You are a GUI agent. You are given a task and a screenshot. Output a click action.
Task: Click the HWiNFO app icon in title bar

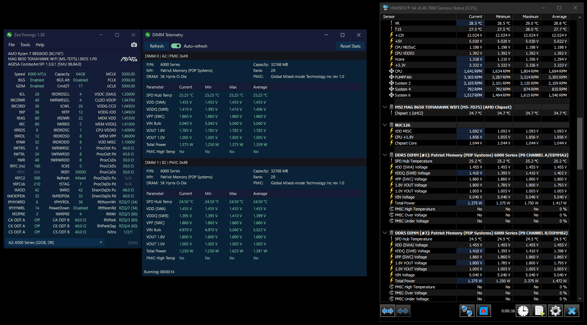click(386, 8)
